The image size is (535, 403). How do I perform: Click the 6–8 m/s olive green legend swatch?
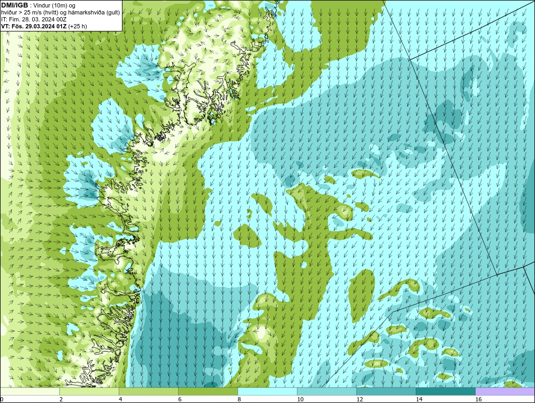pos(208,391)
